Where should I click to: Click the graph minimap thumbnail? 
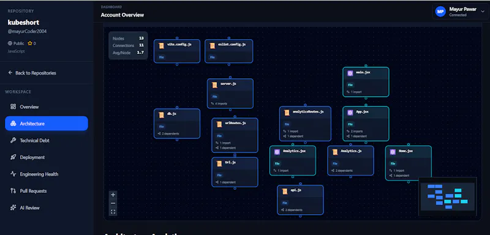(448, 196)
